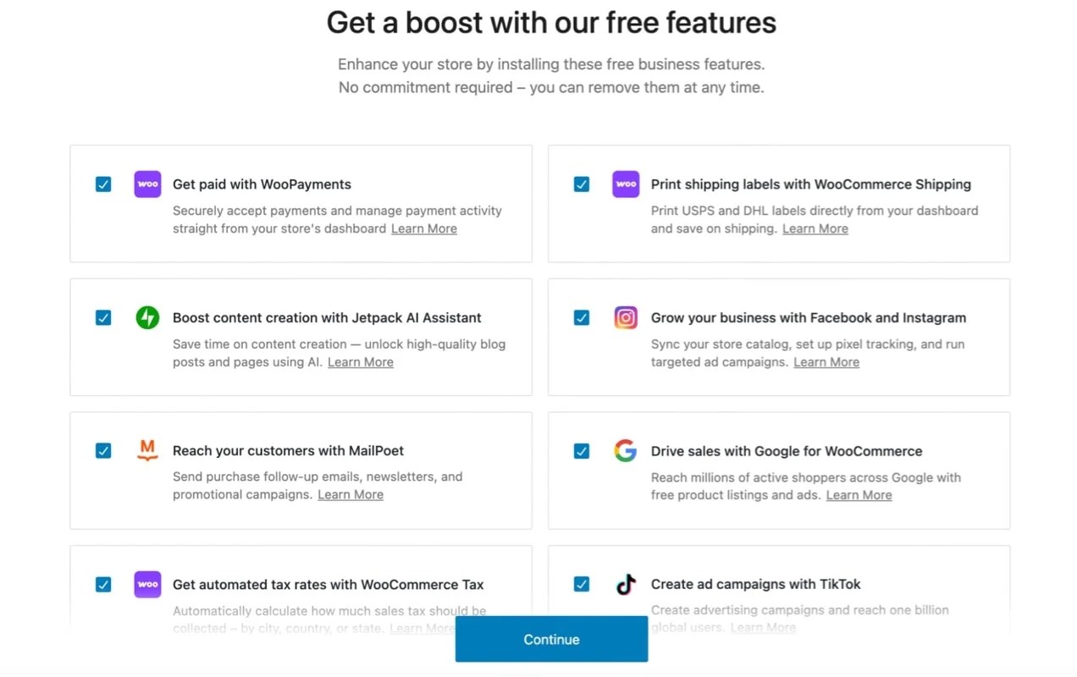Viewport: 1077px width, 677px height.
Task: Uncheck the Jetpack AI Assistant option
Action: (x=102, y=317)
